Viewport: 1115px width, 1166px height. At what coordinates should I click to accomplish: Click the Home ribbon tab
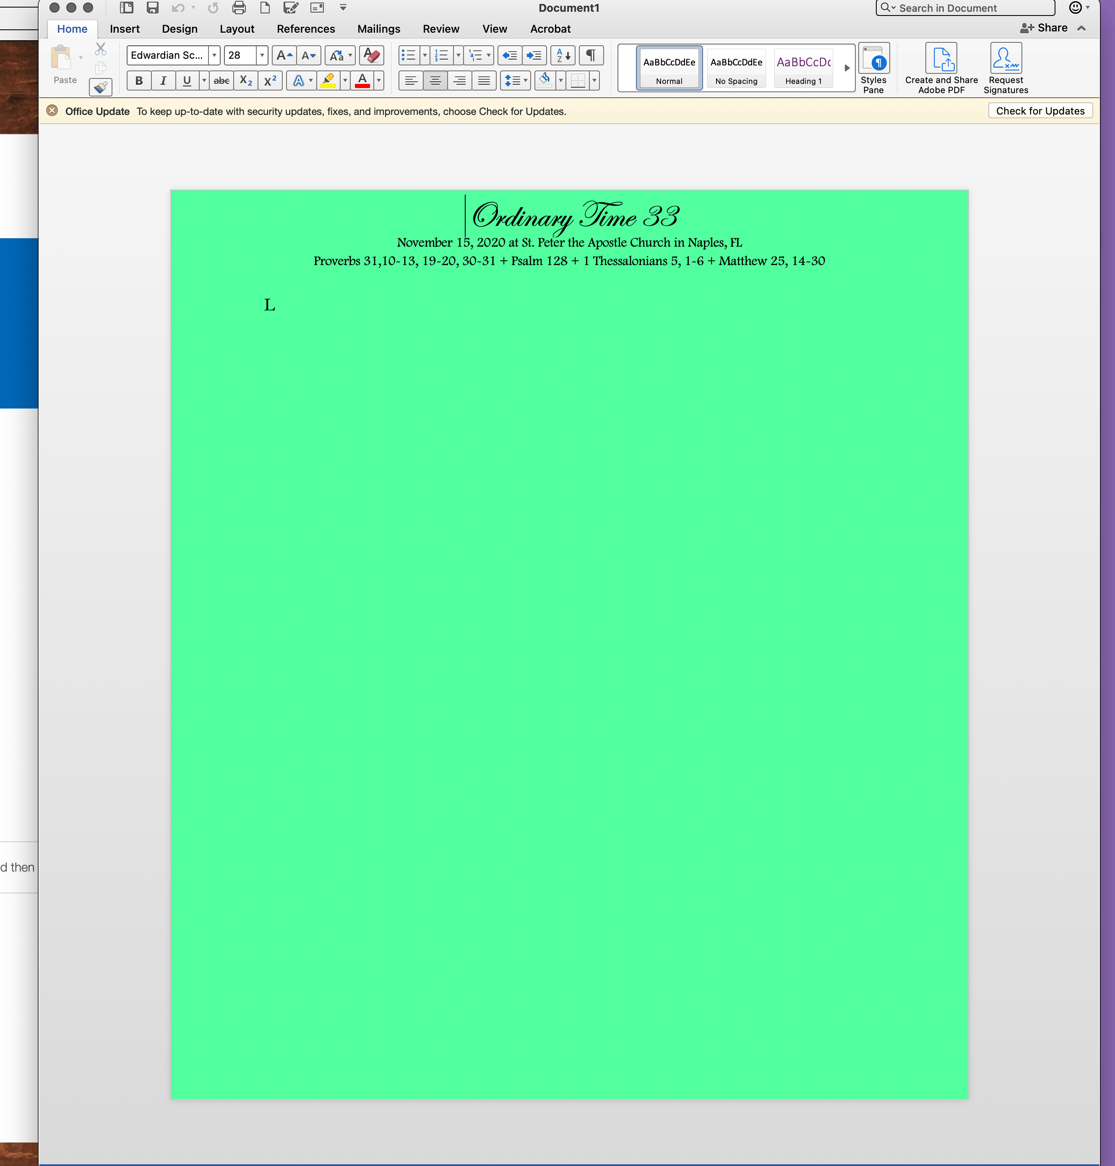coord(72,28)
